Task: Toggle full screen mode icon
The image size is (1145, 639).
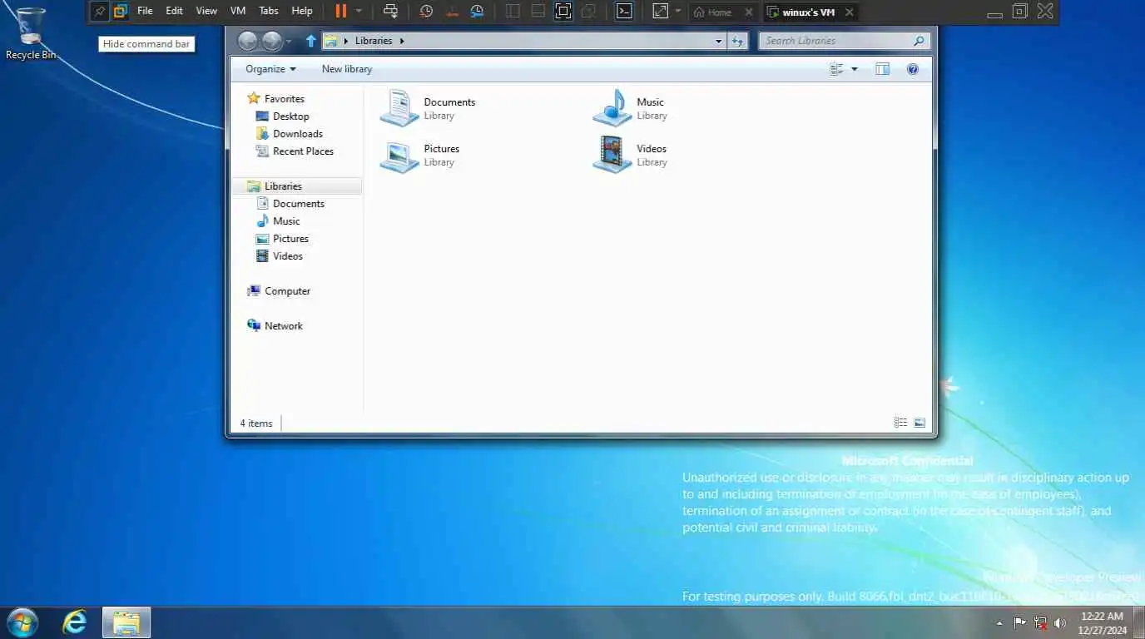Action: (563, 12)
